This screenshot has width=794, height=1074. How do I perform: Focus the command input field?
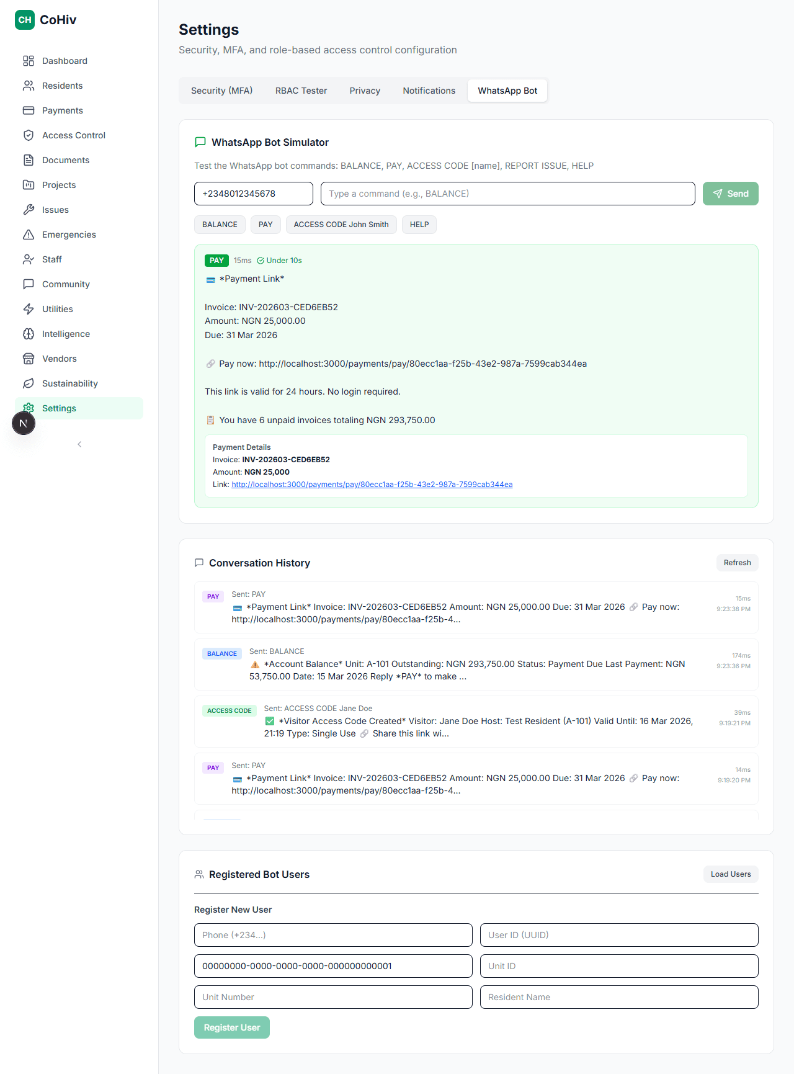(508, 194)
